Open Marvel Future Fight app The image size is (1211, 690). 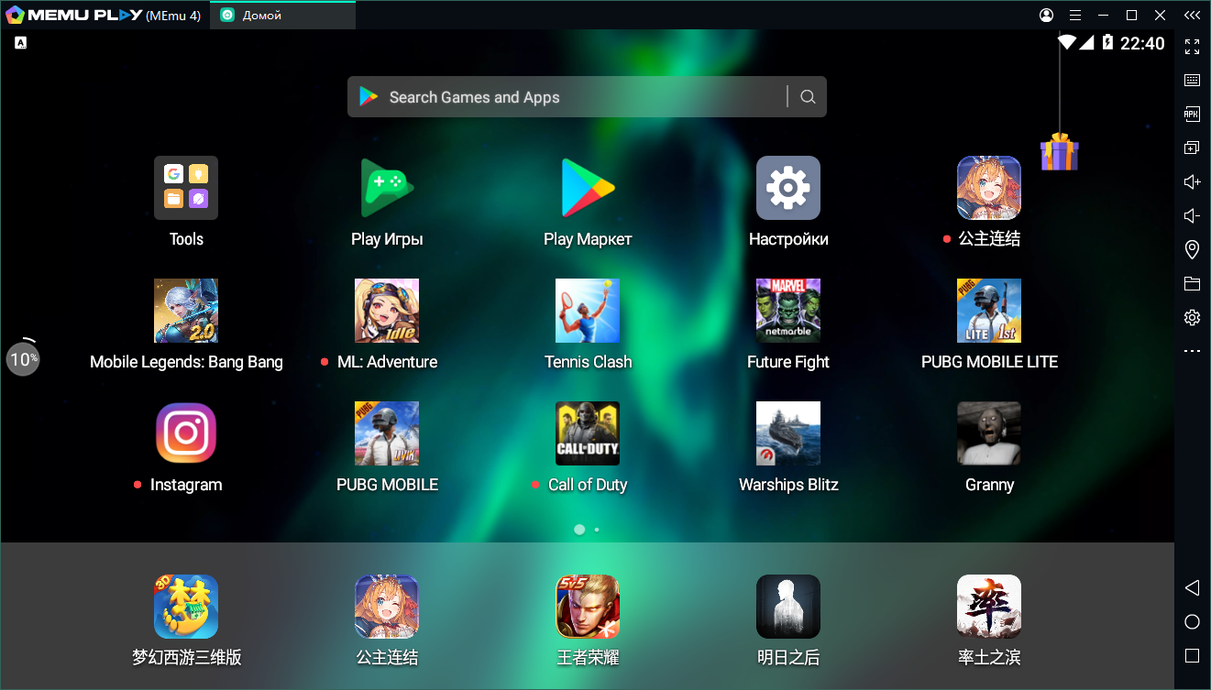pos(787,311)
